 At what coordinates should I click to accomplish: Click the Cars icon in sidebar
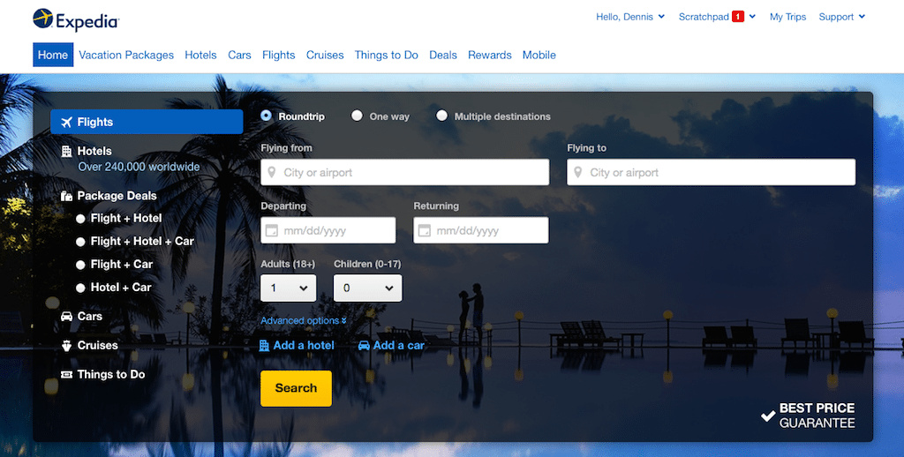point(66,317)
